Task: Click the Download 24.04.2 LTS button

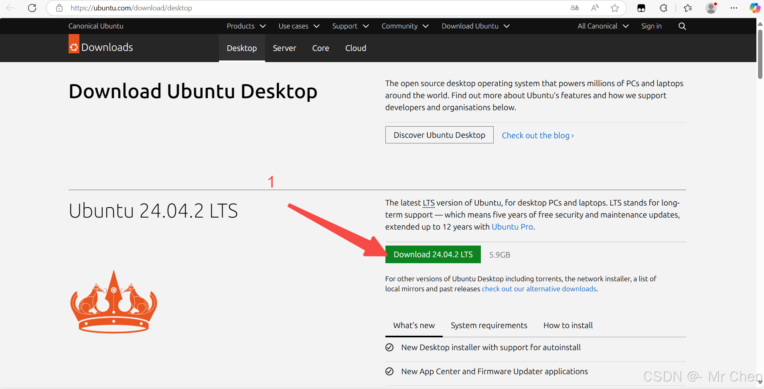Action: [433, 254]
